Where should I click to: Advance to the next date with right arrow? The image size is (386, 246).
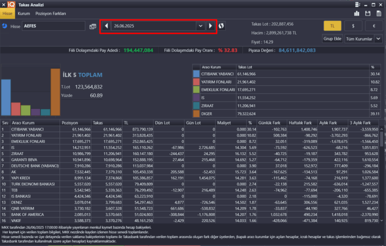(x=210, y=26)
